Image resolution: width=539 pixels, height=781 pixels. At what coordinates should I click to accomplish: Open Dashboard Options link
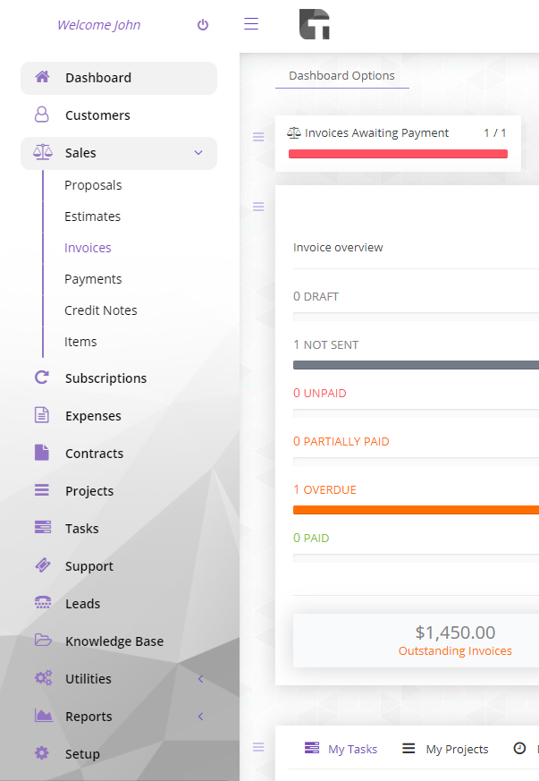pyautogui.click(x=341, y=76)
